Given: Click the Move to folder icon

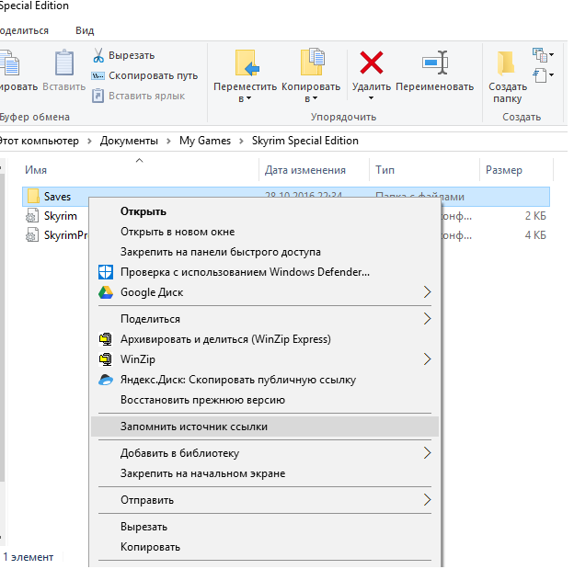Looking at the screenshot, I should coord(247,63).
